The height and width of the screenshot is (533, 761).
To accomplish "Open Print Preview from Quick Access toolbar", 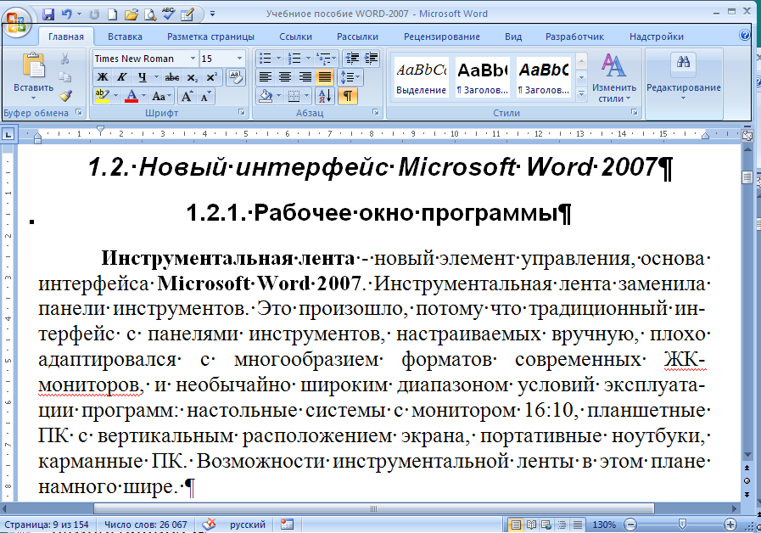I will [150, 14].
